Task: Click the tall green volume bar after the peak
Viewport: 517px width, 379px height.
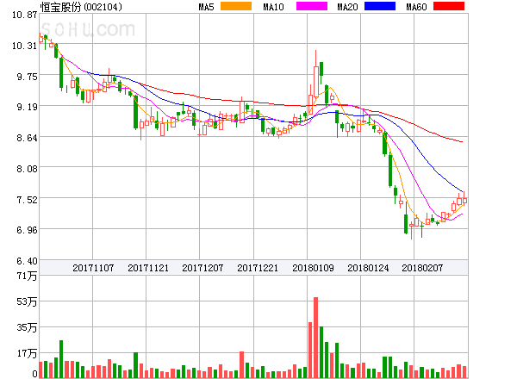Action: click(x=321, y=352)
